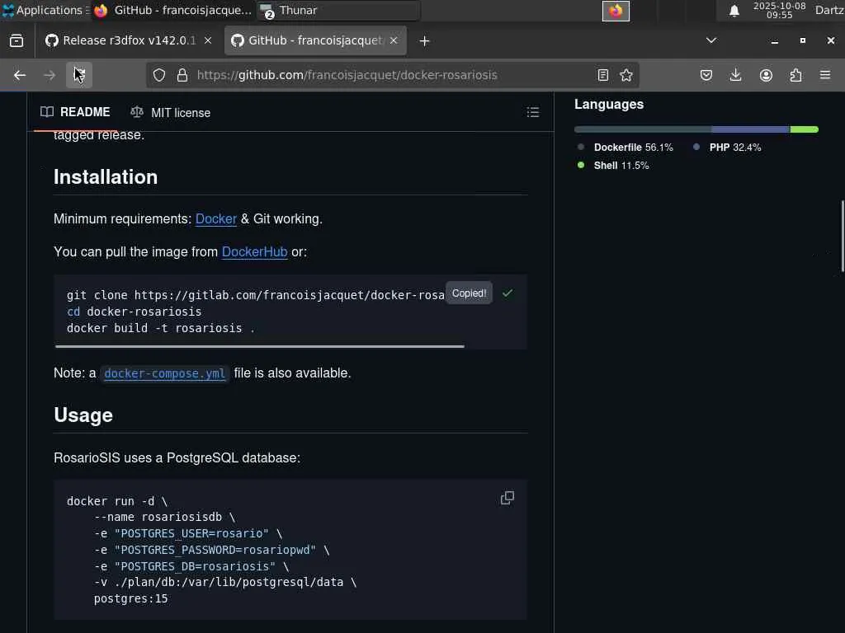The image size is (845, 633).
Task: Click the "--name rosariosisdb" line
Action: [165, 518]
